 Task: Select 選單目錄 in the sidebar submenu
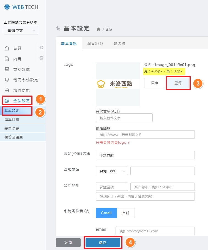click(12, 120)
